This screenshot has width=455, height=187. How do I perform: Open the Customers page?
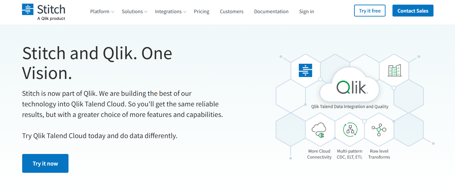point(231,12)
